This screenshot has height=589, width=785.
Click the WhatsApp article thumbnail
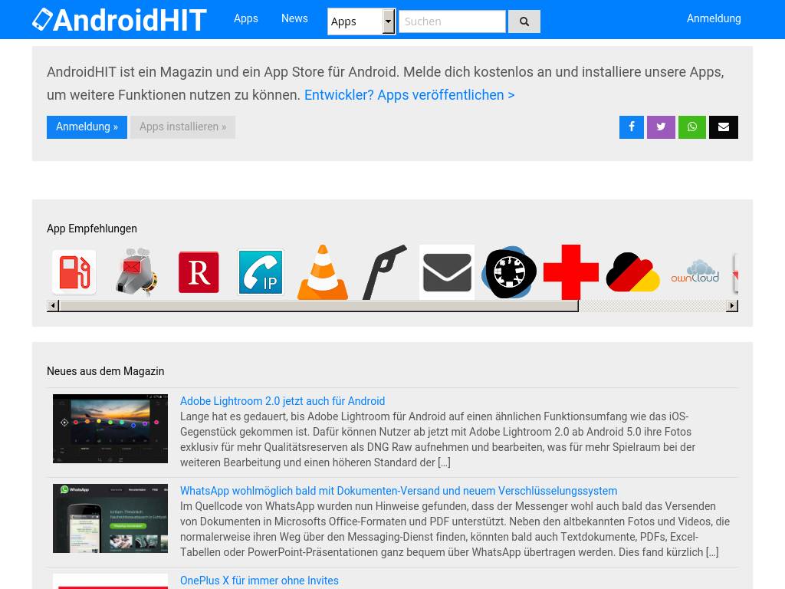pyautogui.click(x=110, y=518)
